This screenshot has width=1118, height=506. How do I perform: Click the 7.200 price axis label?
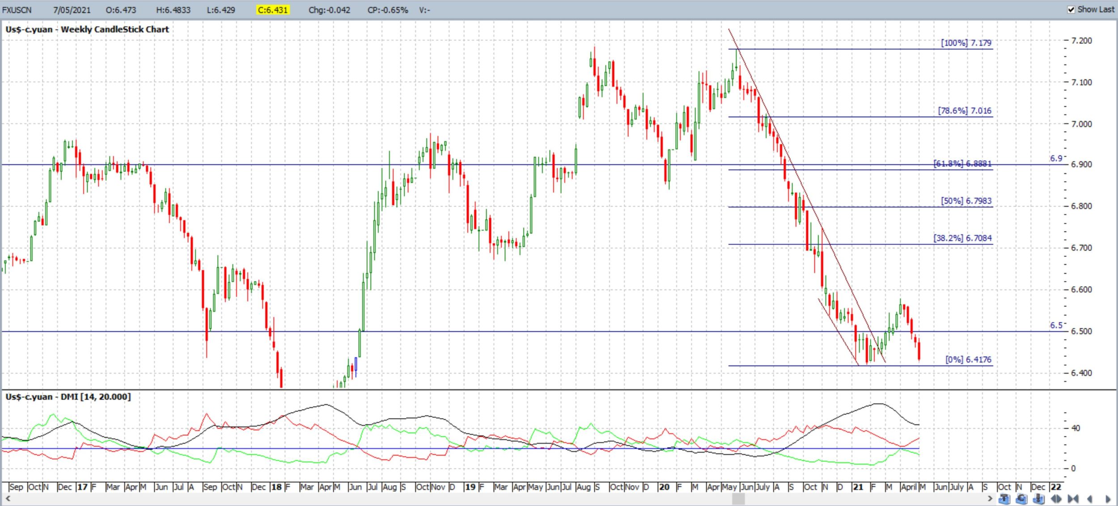click(1081, 41)
